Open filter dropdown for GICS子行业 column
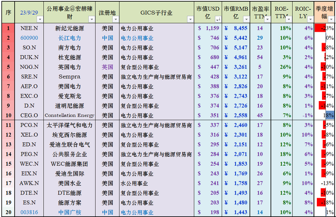This screenshot has height=217, width=336. [190, 20]
